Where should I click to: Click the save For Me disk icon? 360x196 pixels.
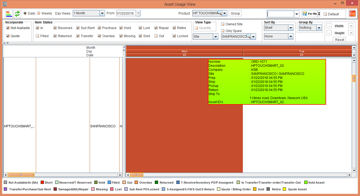(305, 14)
